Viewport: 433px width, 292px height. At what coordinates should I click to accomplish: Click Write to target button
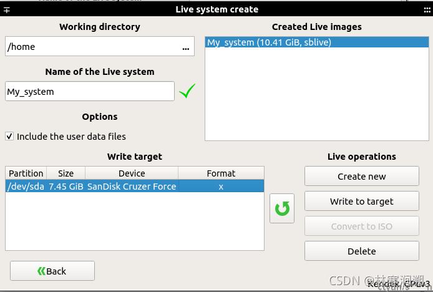362,201
